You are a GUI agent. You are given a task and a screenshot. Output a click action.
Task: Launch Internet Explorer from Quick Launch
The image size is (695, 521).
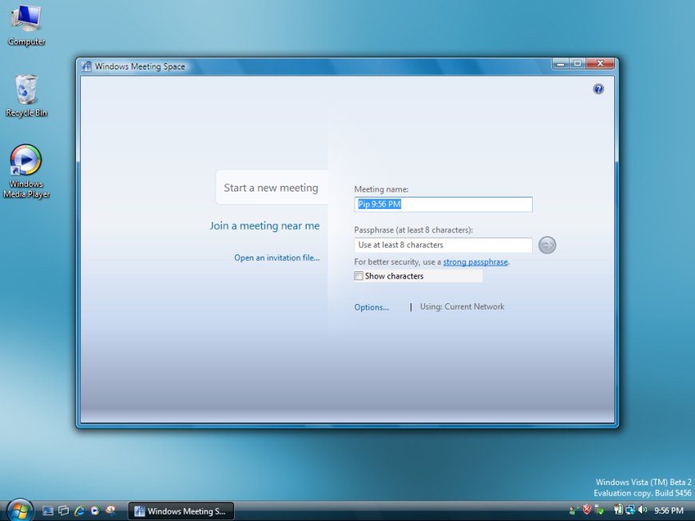79,511
